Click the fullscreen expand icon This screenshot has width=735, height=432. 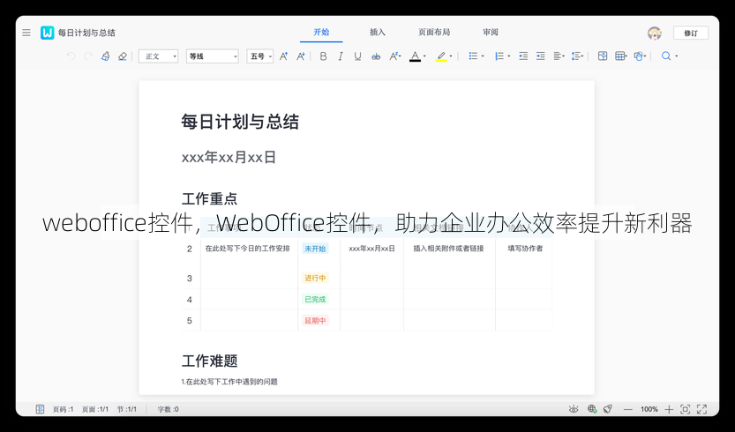(x=701, y=409)
